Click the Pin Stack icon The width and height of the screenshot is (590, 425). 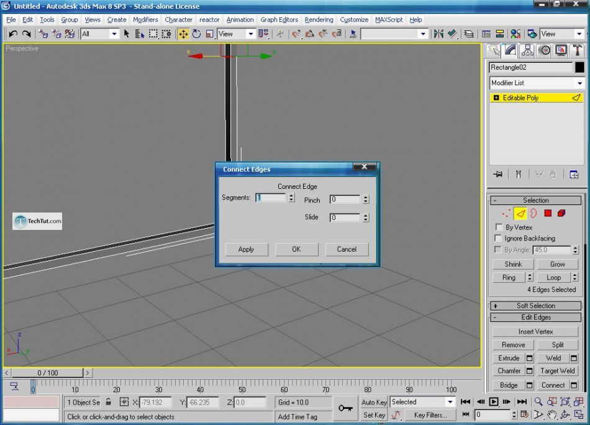pos(498,175)
